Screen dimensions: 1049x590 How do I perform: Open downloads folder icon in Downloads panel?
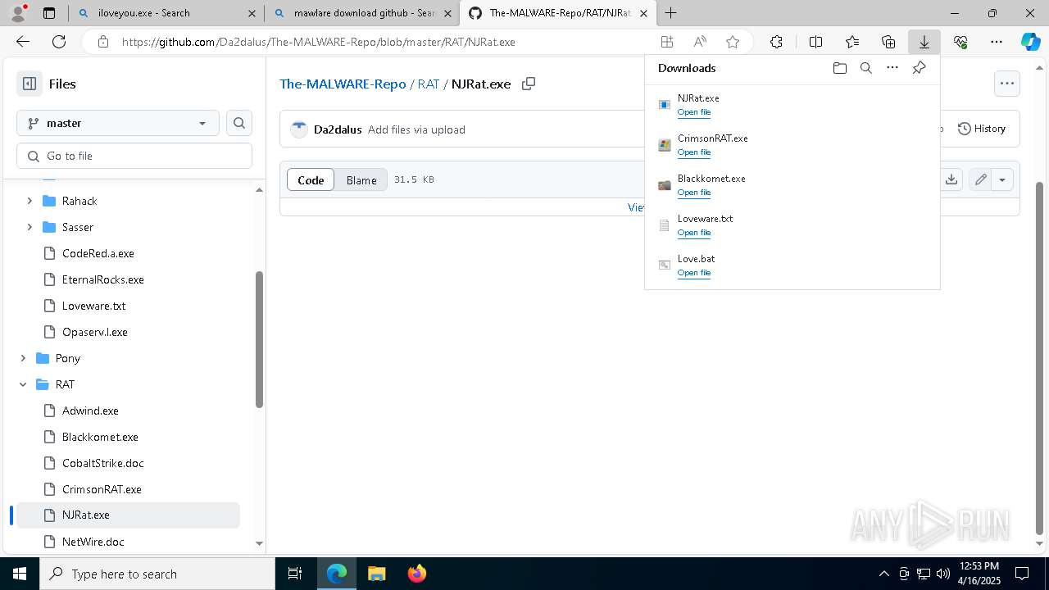tap(839, 68)
